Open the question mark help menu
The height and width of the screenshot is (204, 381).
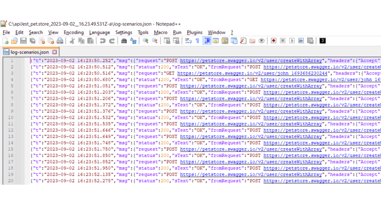[x=232, y=33]
